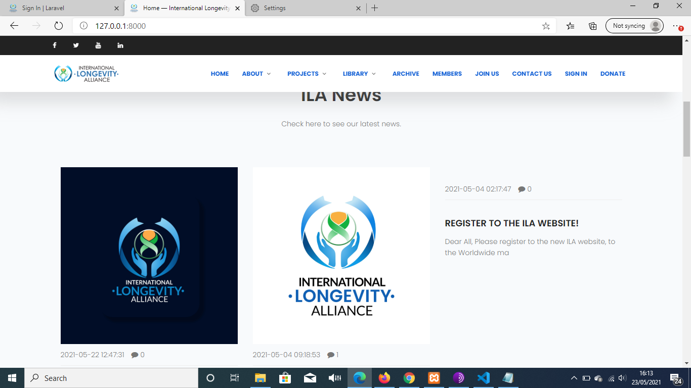Image resolution: width=691 pixels, height=388 pixels.
Task: Open a new browser tab
Action: pos(374,8)
